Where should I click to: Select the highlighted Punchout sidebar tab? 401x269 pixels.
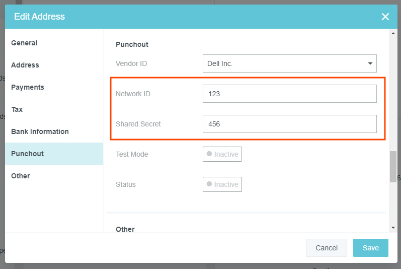(x=28, y=154)
